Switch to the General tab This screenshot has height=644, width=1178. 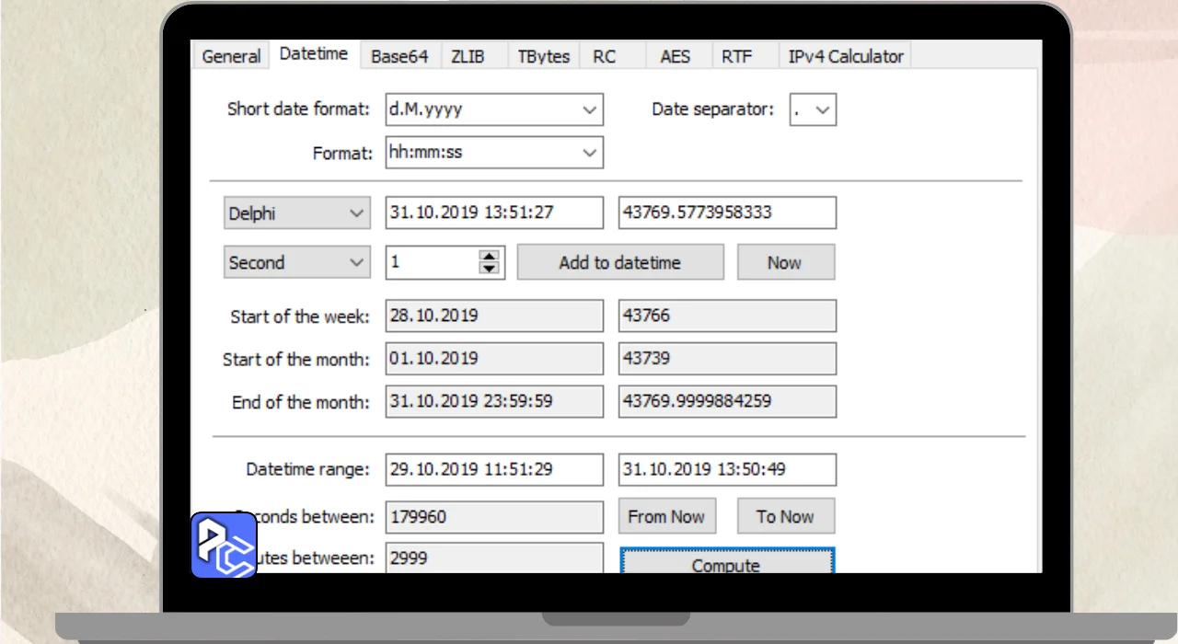pyautogui.click(x=231, y=56)
